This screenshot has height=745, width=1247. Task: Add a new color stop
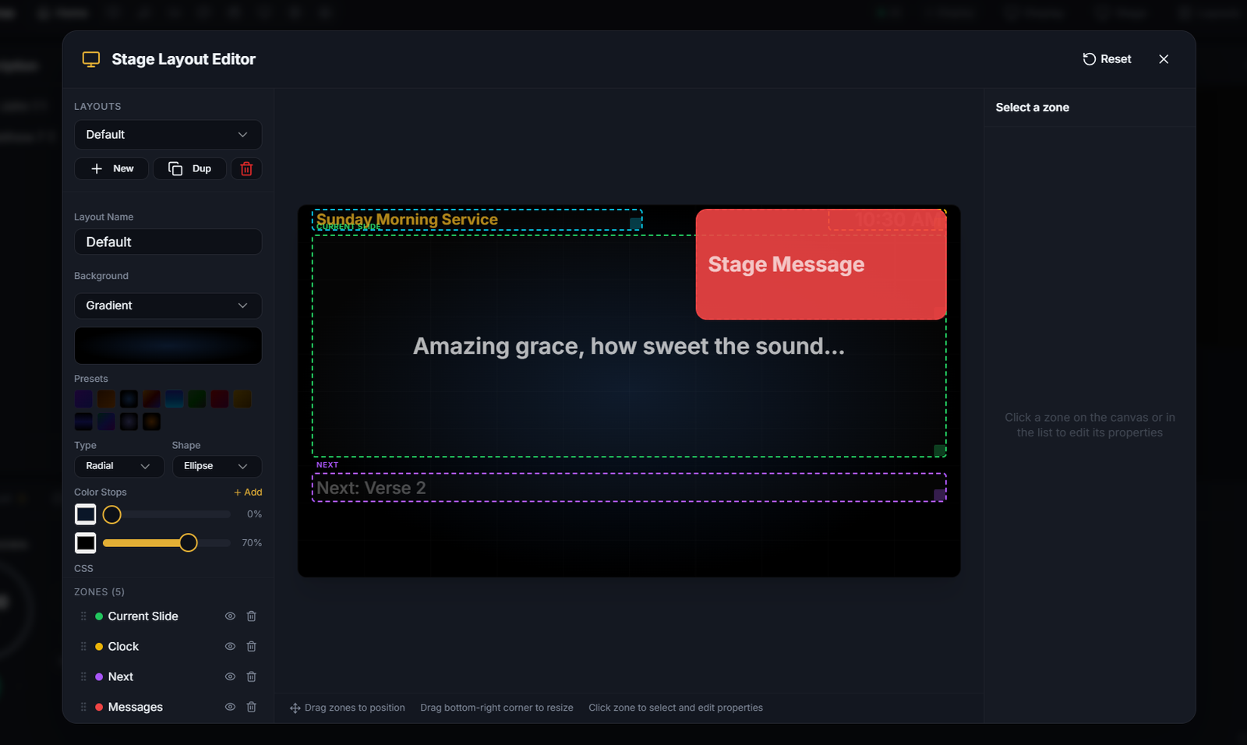pos(247,492)
